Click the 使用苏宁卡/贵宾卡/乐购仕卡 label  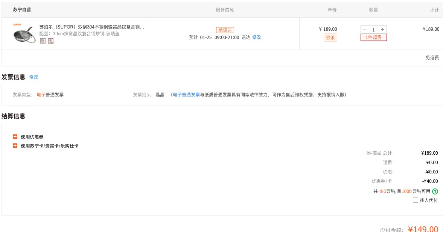pyautogui.click(x=50, y=146)
